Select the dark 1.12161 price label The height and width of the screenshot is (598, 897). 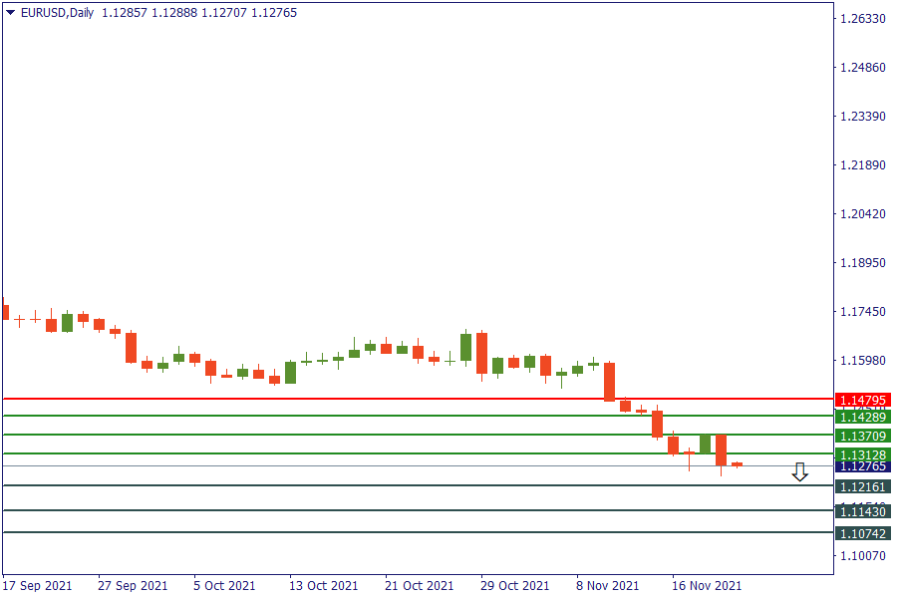pos(863,487)
